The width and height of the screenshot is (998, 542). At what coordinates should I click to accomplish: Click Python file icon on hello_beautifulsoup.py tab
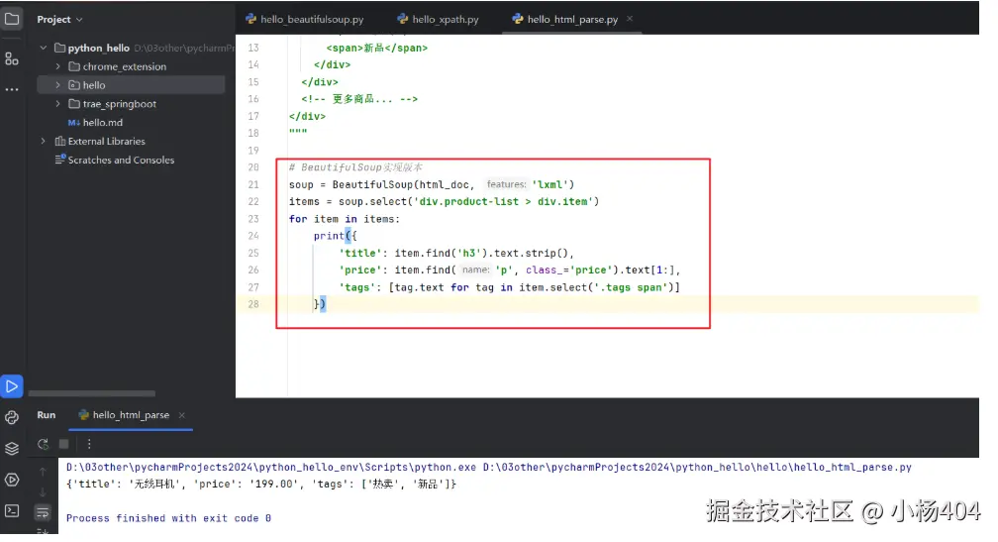tap(250, 19)
